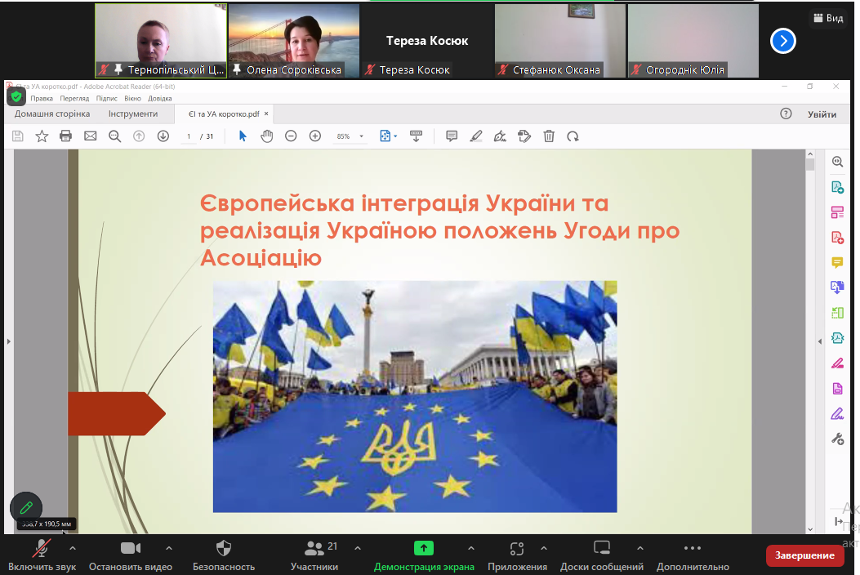Open Fill and Sign tool in right panel
Viewport: 860px width, 575px height.
(837, 414)
